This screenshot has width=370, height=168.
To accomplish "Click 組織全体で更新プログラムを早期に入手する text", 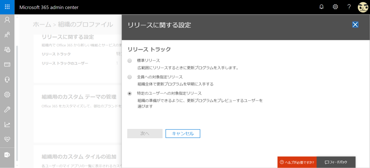I will click(176, 84).
